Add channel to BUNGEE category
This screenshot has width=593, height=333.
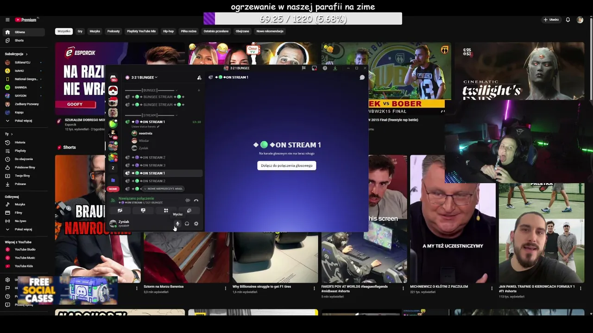(x=199, y=90)
